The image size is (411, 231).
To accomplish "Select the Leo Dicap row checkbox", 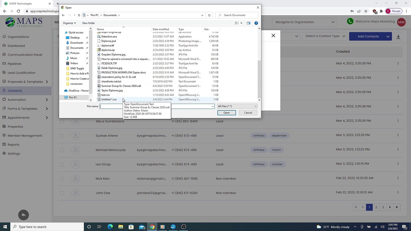I will tap(62, 164).
